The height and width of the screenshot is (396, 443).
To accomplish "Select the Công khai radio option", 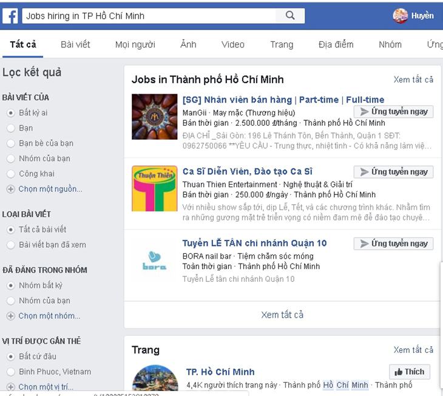I will point(10,174).
